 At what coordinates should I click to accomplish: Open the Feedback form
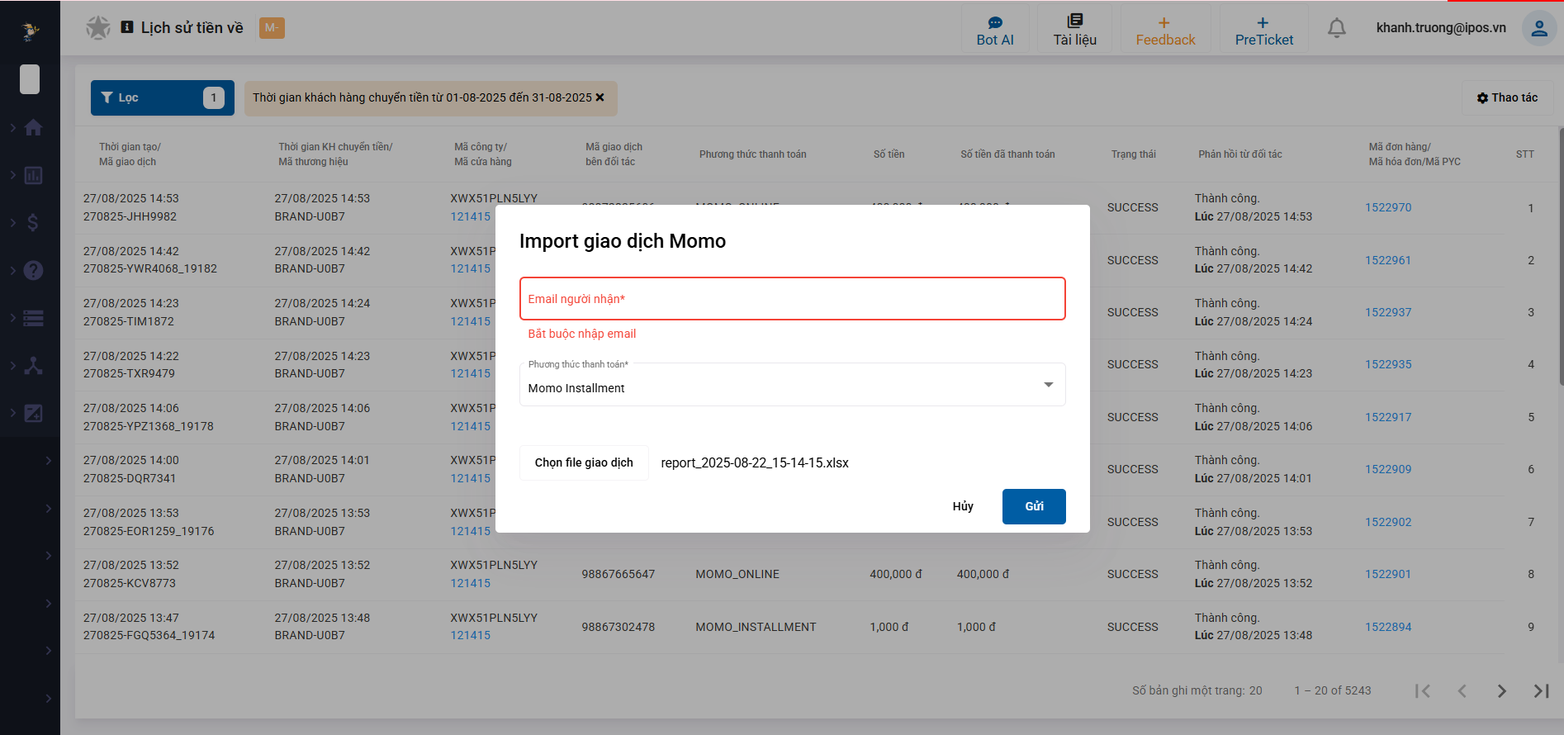coord(1165,31)
